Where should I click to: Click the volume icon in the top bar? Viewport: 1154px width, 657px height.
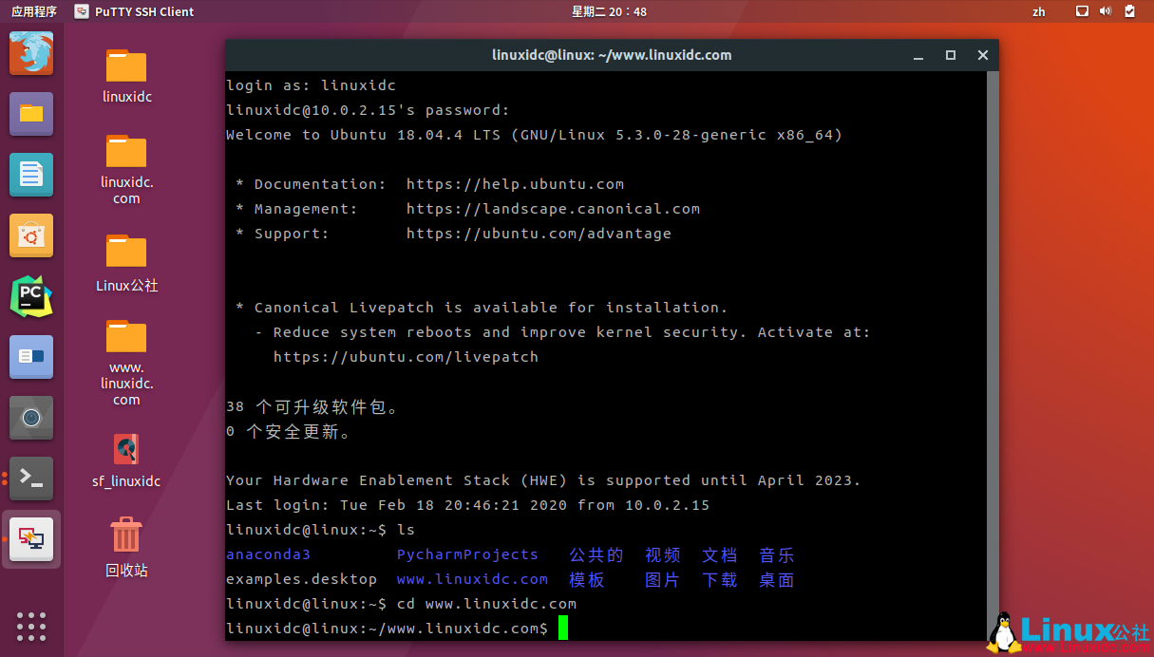pos(1106,11)
